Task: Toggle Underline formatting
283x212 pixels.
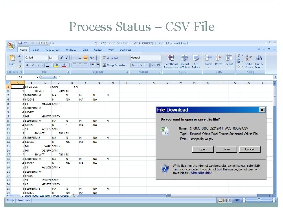Action: [x=38, y=65]
